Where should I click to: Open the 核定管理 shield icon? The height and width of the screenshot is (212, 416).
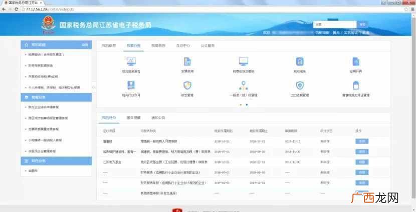[187, 85]
